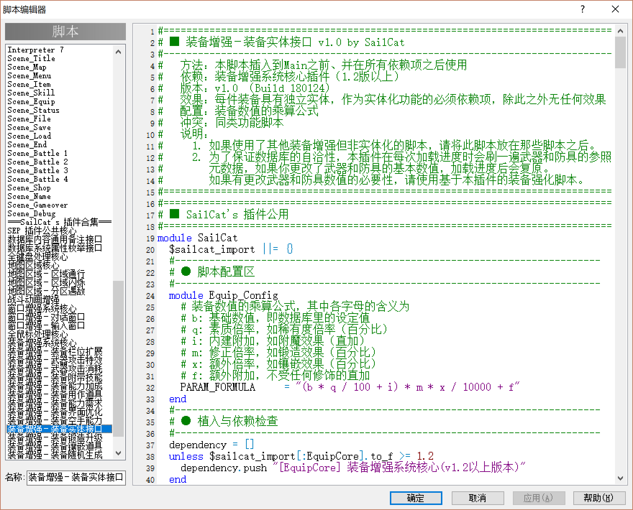Click the 名称 script name input field
The height and width of the screenshot is (510, 633).
pos(76,478)
